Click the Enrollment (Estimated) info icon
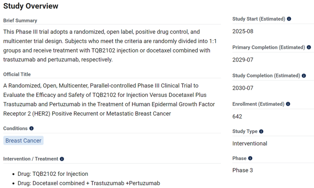 click(x=288, y=104)
